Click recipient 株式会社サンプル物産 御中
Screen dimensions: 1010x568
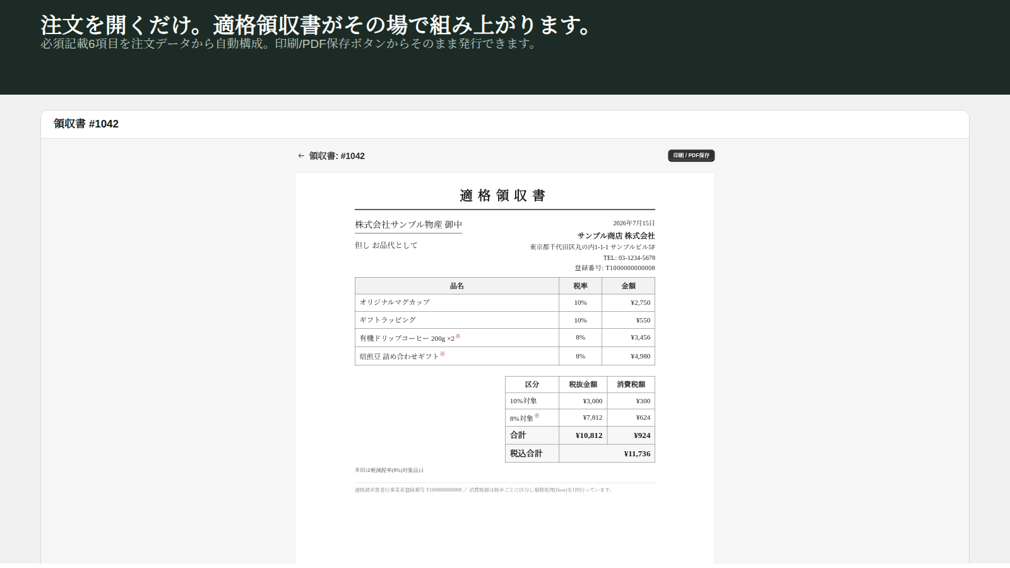point(408,225)
